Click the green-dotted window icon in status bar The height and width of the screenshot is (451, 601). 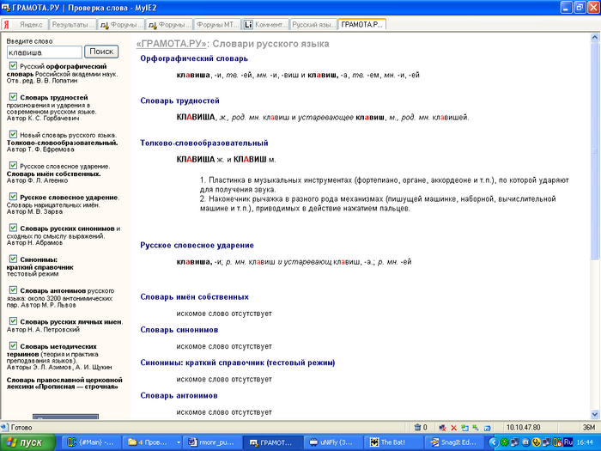coord(465,428)
